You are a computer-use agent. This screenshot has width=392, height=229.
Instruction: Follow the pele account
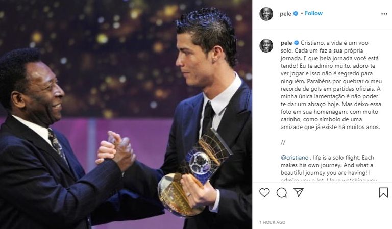click(313, 13)
